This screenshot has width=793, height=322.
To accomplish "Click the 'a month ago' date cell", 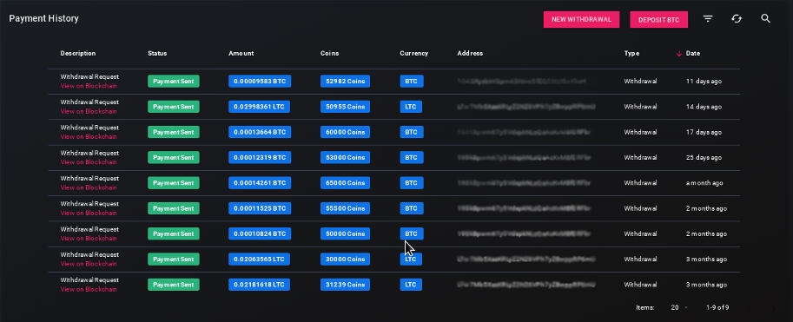I will pos(704,183).
